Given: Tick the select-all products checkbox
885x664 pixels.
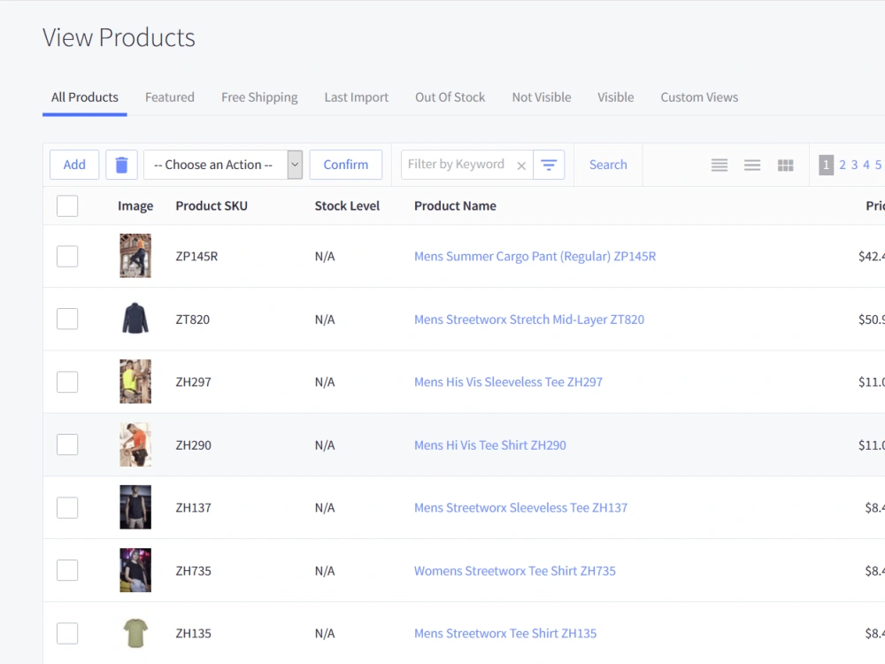Looking at the screenshot, I should [x=67, y=206].
